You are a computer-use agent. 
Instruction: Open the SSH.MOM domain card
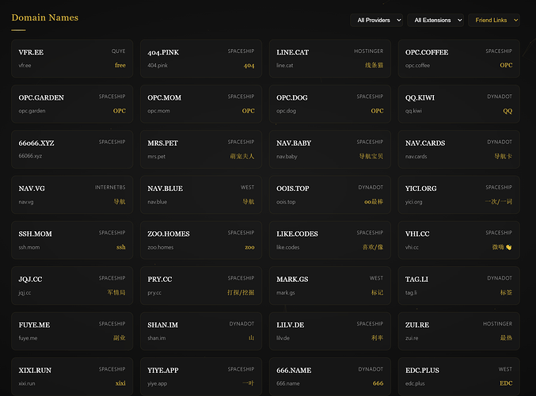point(72,240)
